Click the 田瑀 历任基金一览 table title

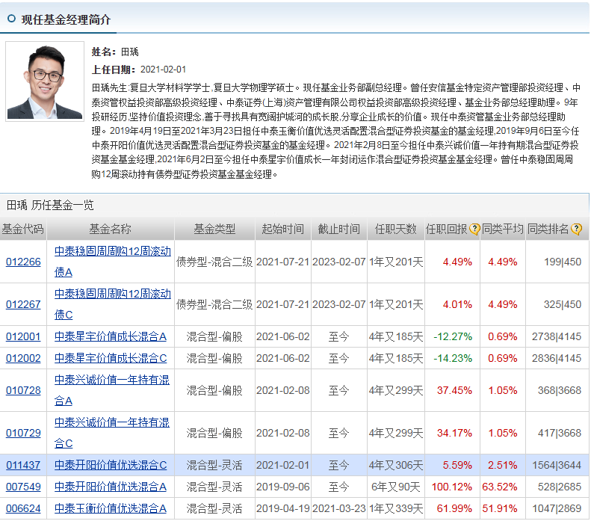(50, 205)
